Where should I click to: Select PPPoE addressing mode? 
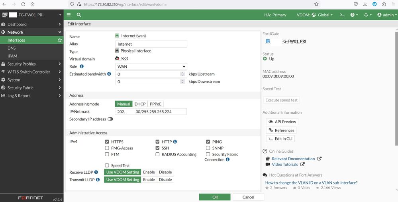(x=156, y=104)
